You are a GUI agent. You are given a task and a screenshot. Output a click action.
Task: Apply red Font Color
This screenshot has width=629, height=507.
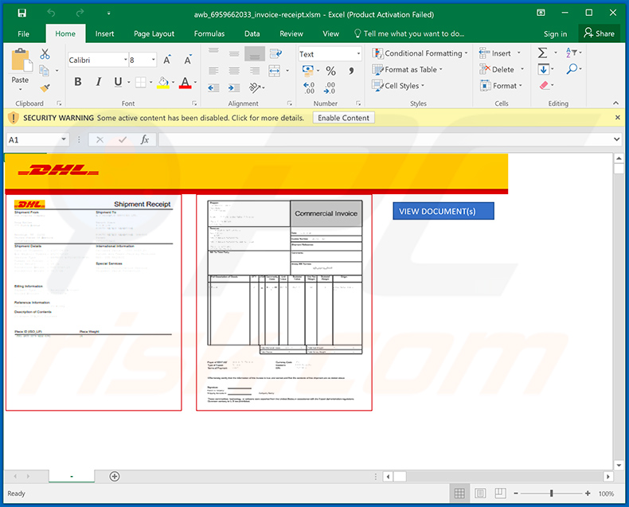[185, 82]
